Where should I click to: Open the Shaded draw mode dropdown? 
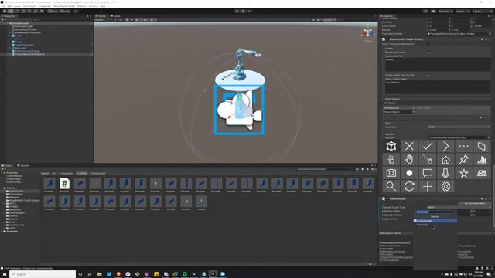pos(105,19)
